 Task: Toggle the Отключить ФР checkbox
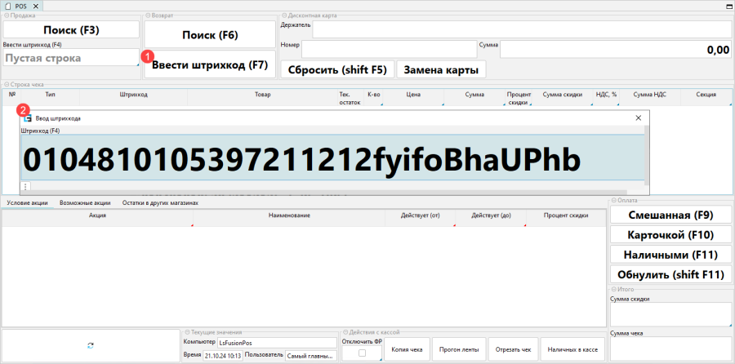(361, 353)
